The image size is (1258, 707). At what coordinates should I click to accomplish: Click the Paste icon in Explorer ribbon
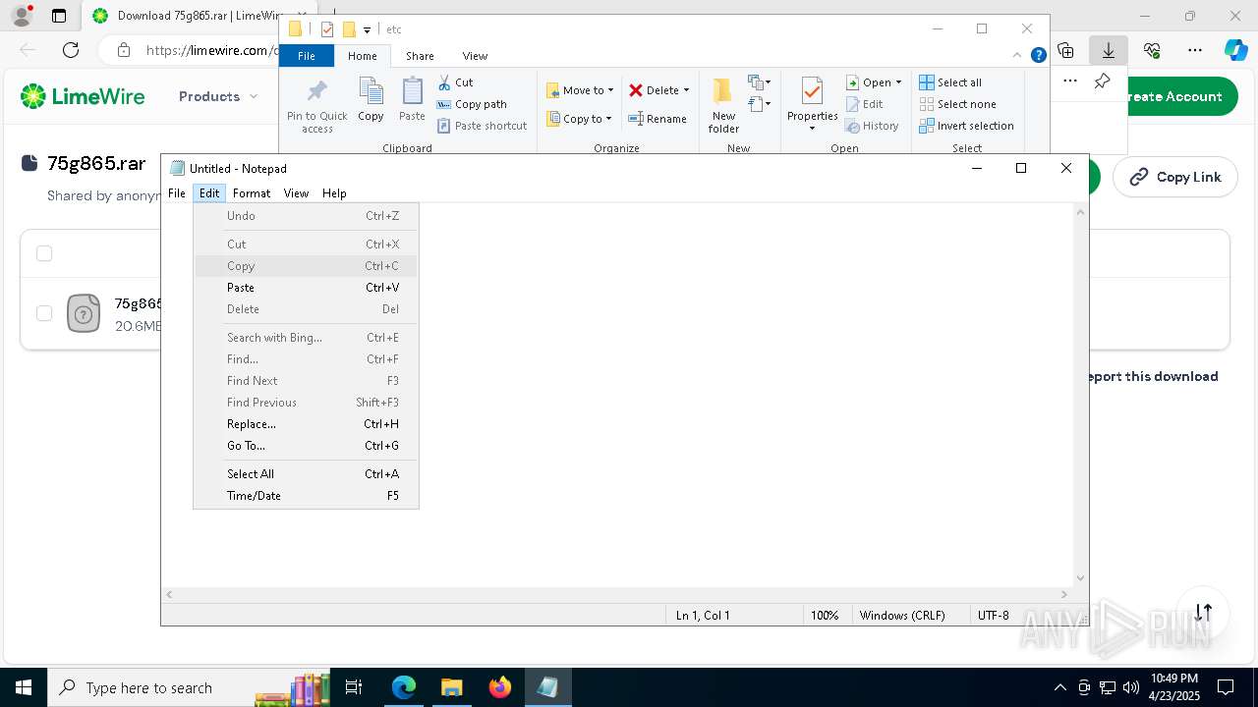coord(412,100)
